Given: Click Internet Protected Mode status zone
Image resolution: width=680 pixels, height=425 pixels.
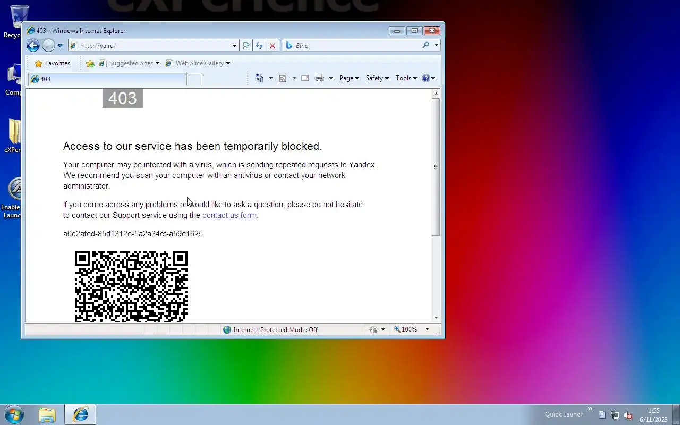Looking at the screenshot, I should point(270,330).
